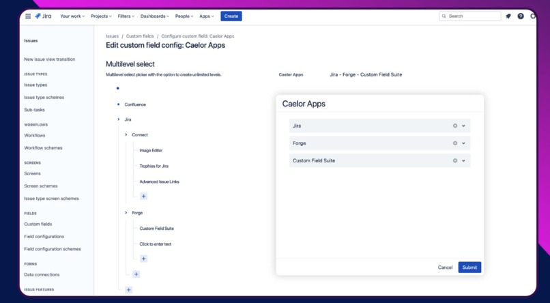Open the Apps menu
The image size is (550, 303).
pyautogui.click(x=207, y=16)
